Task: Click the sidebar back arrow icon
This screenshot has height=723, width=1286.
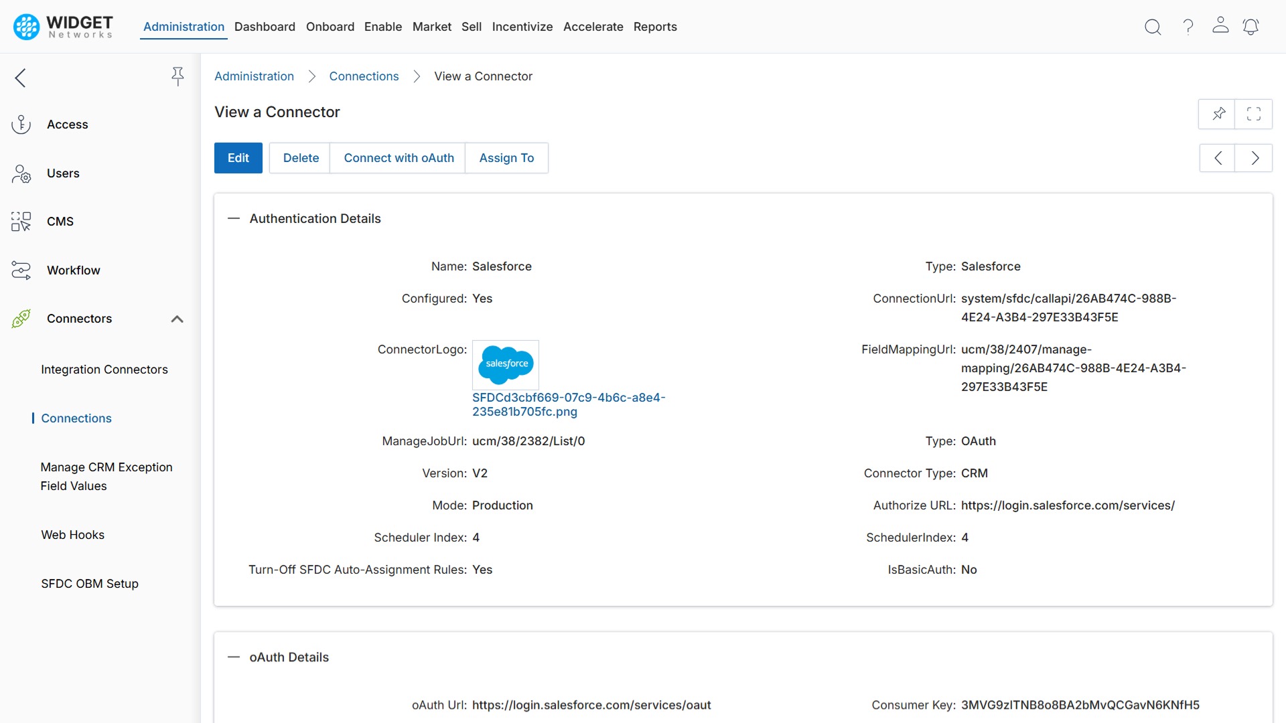Action: pos(21,78)
